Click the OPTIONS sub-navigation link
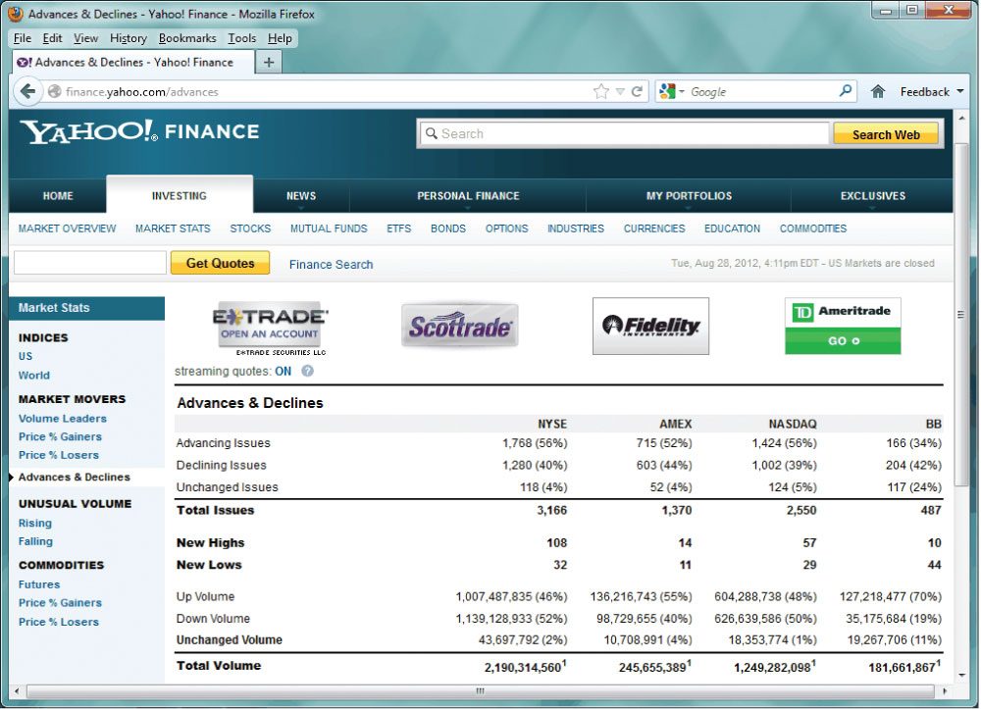 click(x=507, y=228)
